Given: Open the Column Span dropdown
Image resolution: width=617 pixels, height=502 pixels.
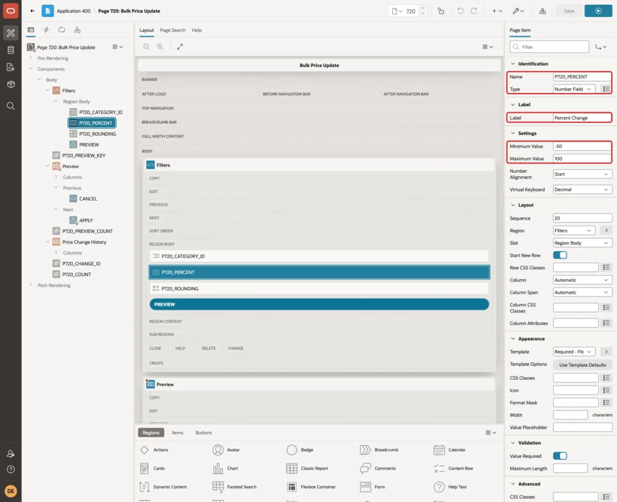Looking at the screenshot, I should 583,293.
